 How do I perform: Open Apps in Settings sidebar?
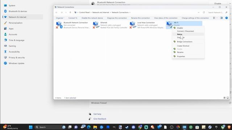coord(23,29)
